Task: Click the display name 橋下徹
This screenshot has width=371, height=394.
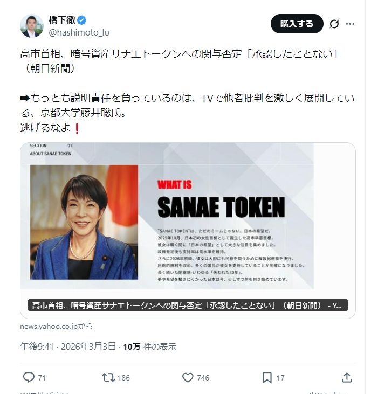Action: click(61, 20)
